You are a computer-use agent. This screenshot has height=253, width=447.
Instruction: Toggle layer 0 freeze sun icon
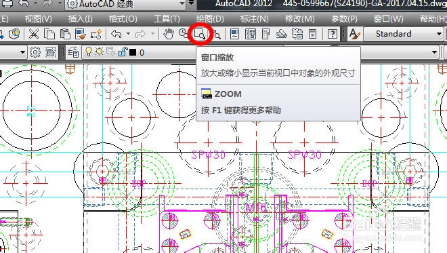coord(99,52)
